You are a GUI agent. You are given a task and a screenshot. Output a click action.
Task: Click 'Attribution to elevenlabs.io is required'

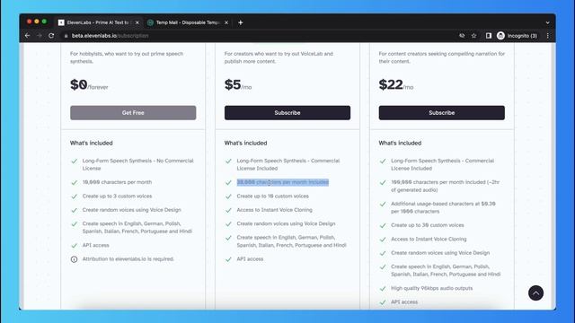pos(128,259)
